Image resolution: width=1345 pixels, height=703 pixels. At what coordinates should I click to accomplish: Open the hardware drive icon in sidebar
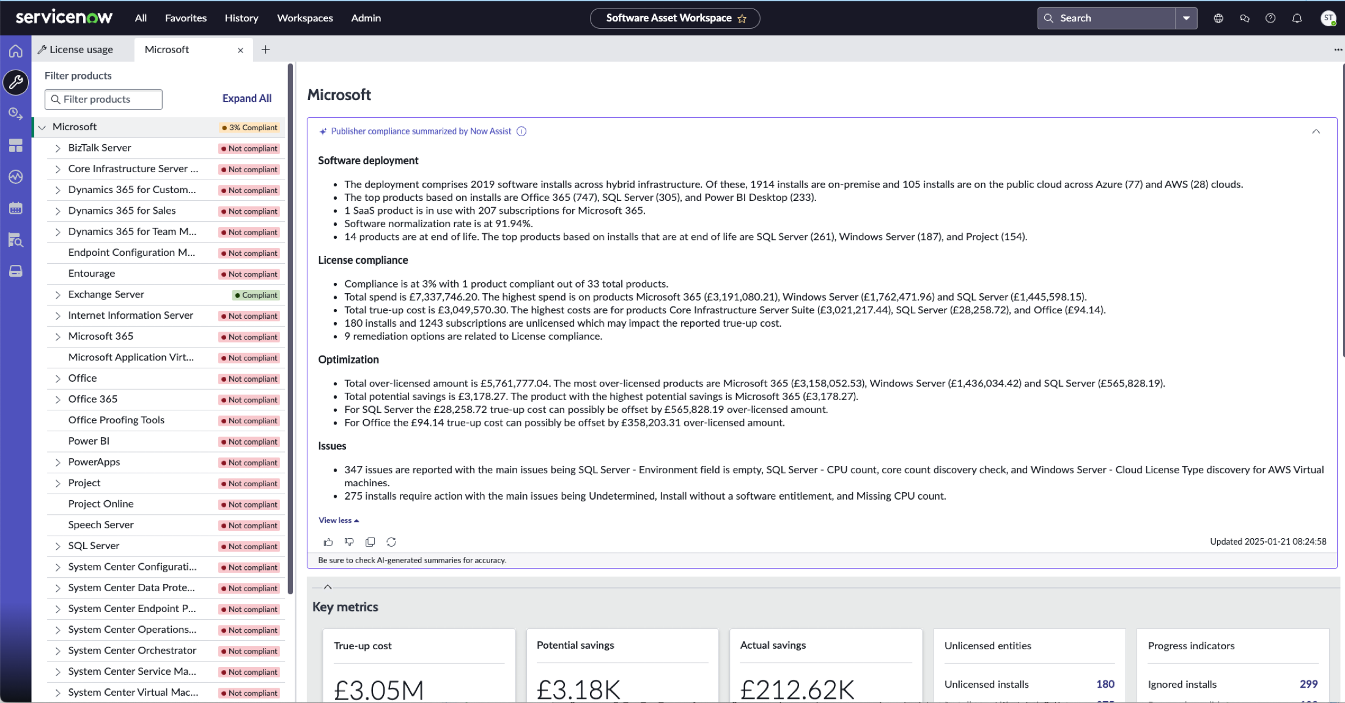tap(16, 271)
